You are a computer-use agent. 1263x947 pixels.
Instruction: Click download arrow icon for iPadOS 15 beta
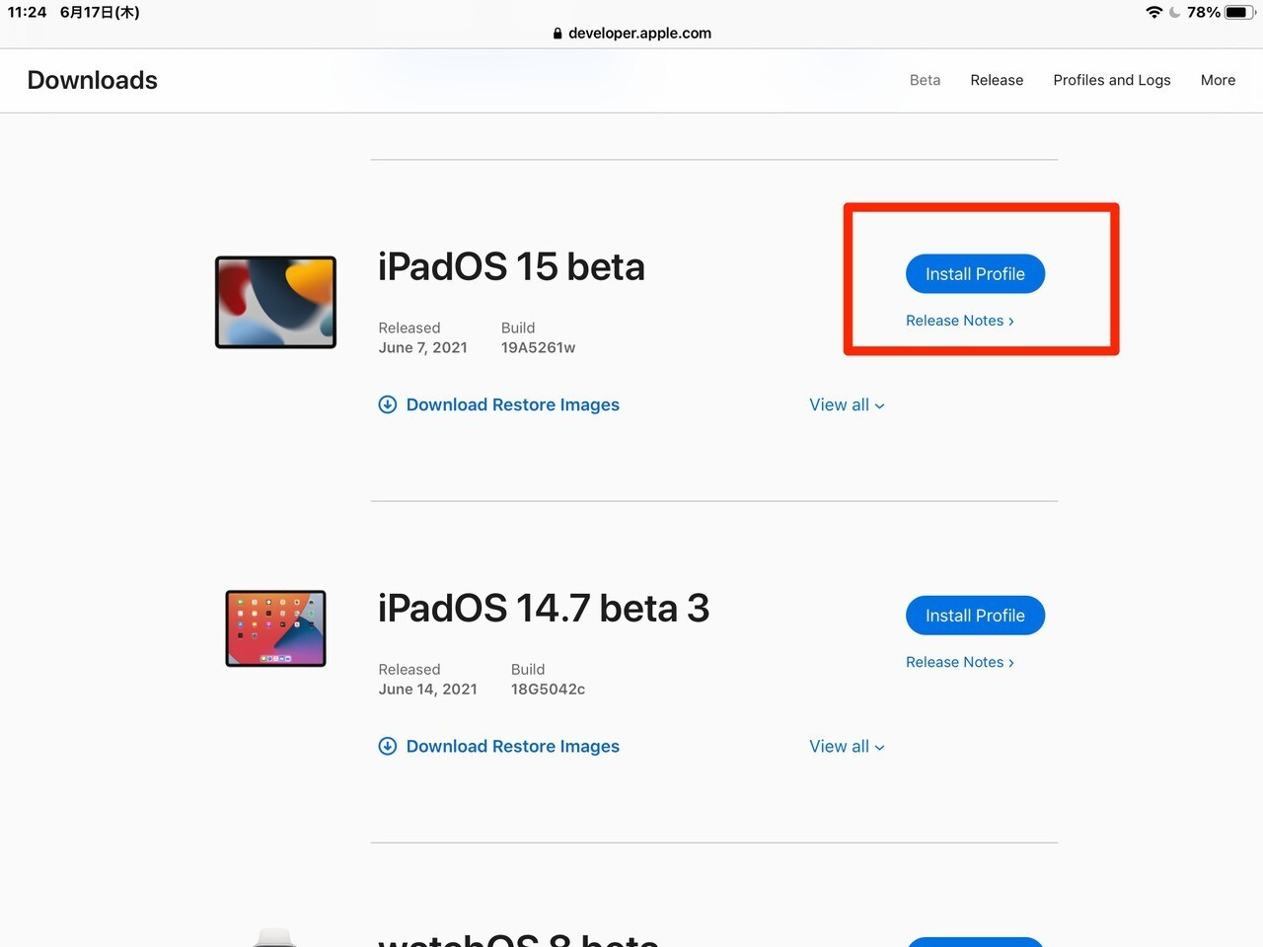[388, 404]
